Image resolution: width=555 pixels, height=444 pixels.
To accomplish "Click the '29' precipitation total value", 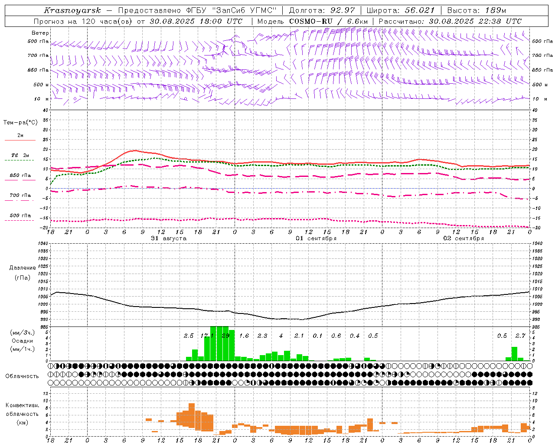I will pyautogui.click(x=225, y=336).
